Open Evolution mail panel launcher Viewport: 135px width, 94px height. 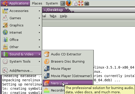[x=75, y=3]
